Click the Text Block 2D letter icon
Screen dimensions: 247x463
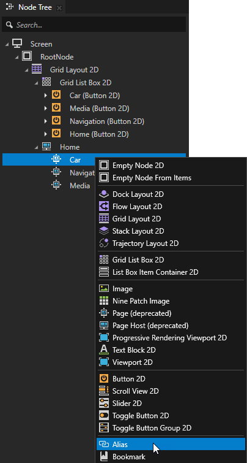(104, 350)
